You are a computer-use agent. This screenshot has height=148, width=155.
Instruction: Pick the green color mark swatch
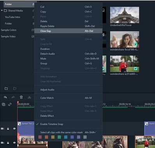(59, 137)
